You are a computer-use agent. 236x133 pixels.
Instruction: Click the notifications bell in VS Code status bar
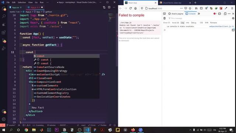[115, 125]
